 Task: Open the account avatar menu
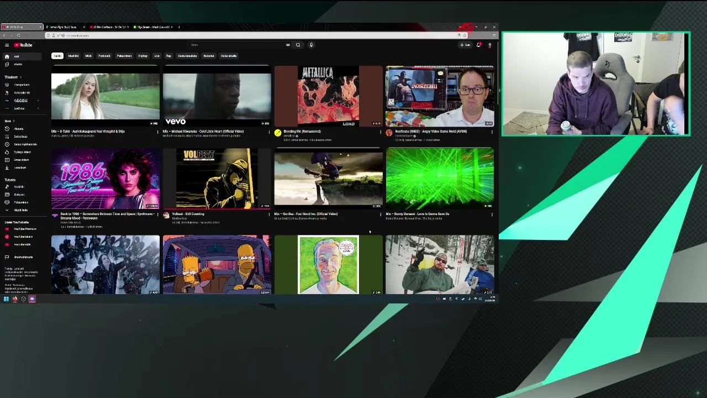pyautogui.click(x=489, y=45)
